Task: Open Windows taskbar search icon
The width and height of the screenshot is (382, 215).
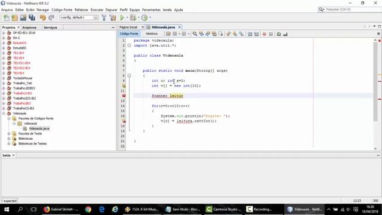Action: (x=20, y=209)
